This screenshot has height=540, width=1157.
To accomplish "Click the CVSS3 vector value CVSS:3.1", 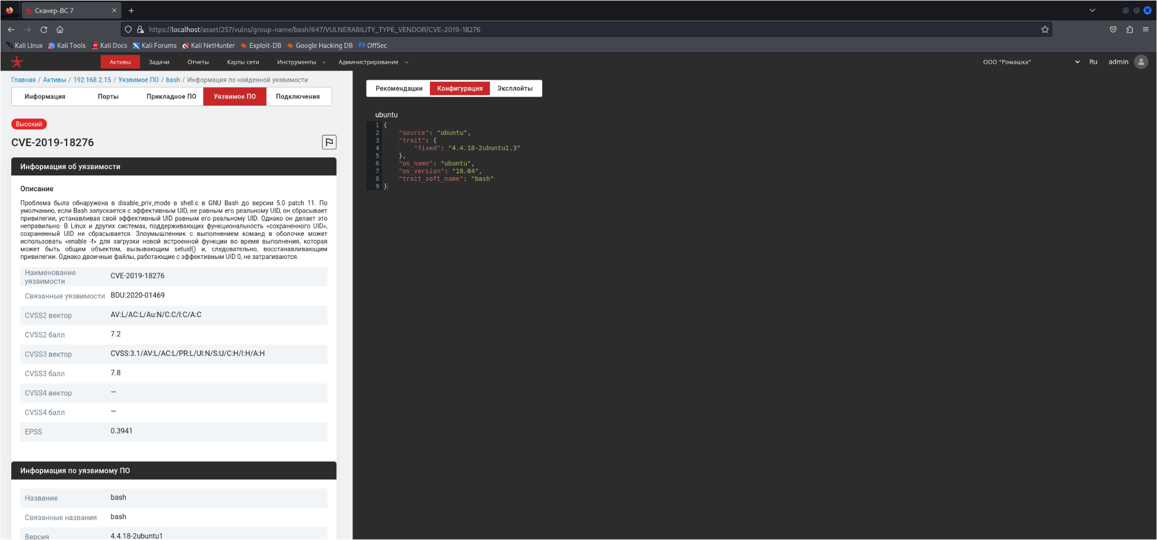I will click(x=188, y=354).
